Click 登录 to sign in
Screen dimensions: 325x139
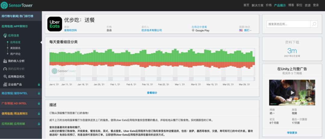point(316,5)
